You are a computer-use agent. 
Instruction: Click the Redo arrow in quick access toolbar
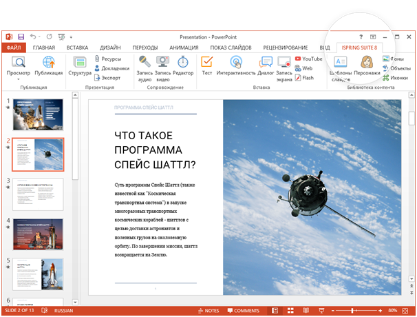[50, 37]
